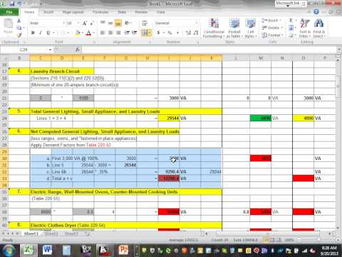Image resolution: width=342 pixels, height=257 pixels.
Task: Click the Insert cells button
Action: click(x=271, y=21)
